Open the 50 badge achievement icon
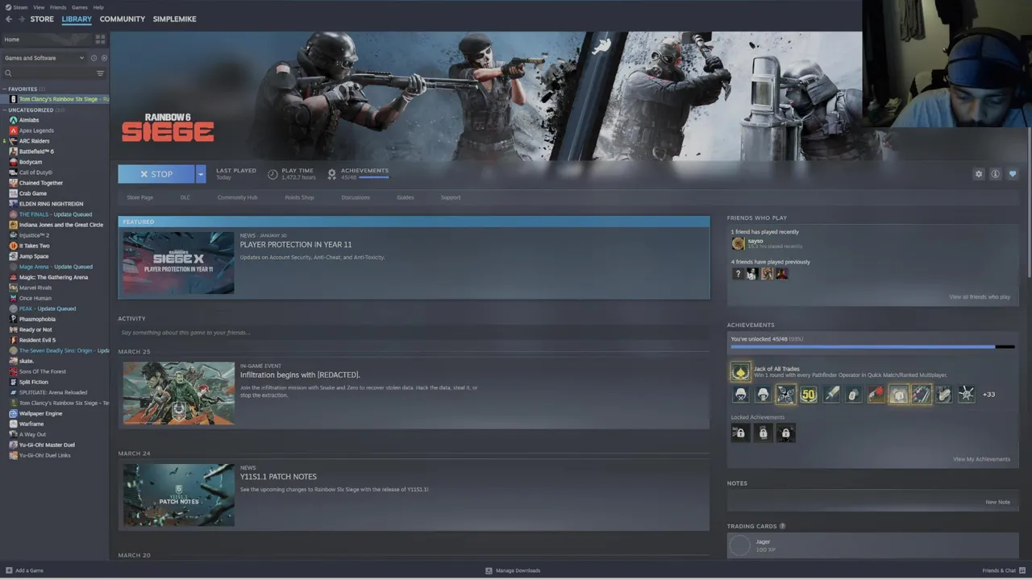Image resolution: width=1032 pixels, height=580 pixels. point(809,394)
